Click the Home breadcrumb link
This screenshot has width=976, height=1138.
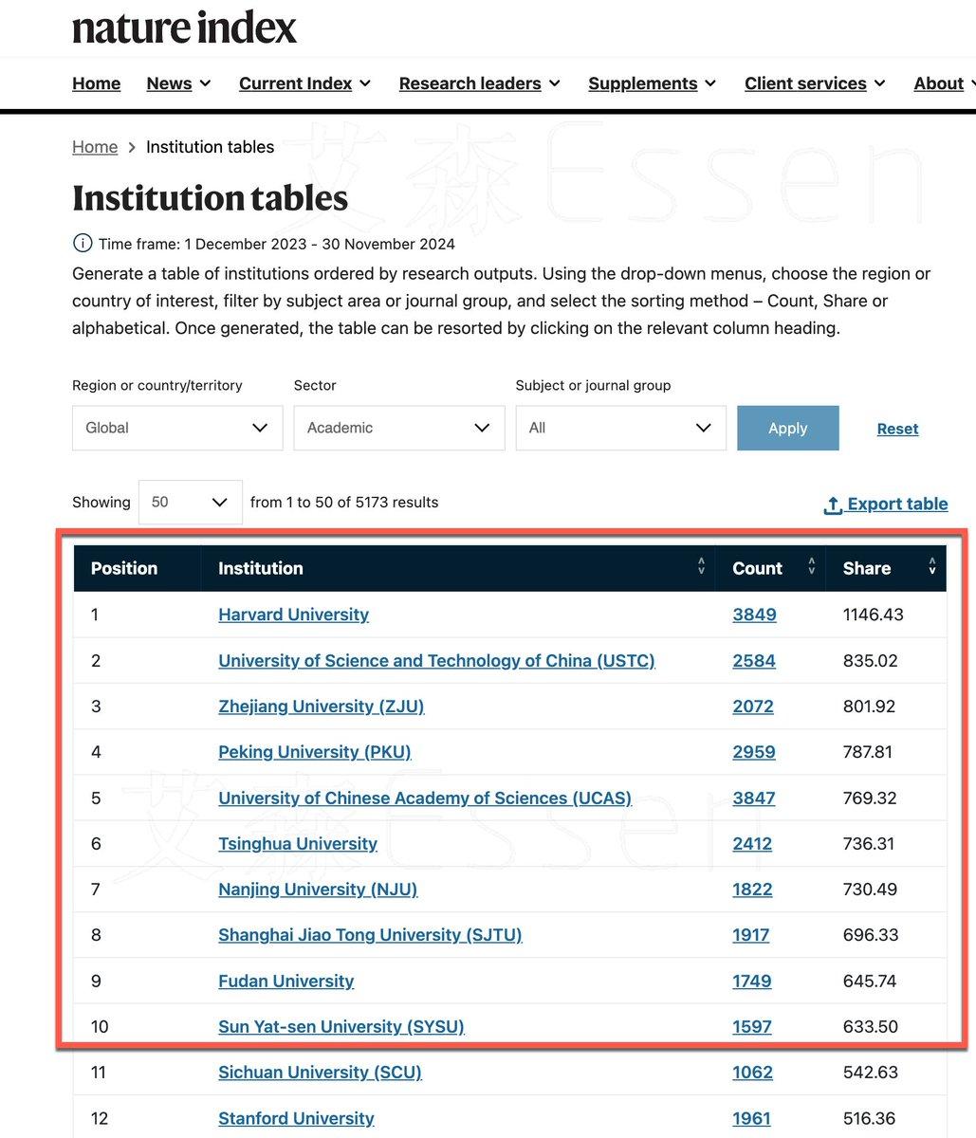[x=95, y=147]
